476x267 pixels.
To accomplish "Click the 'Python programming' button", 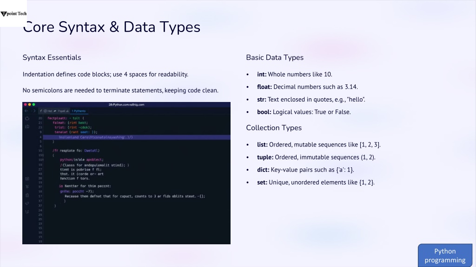I will 445,255.
